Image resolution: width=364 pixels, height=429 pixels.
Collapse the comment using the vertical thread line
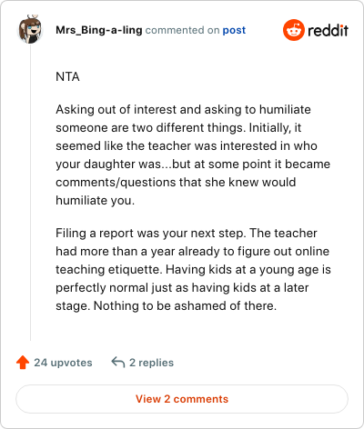pyautogui.click(x=30, y=193)
